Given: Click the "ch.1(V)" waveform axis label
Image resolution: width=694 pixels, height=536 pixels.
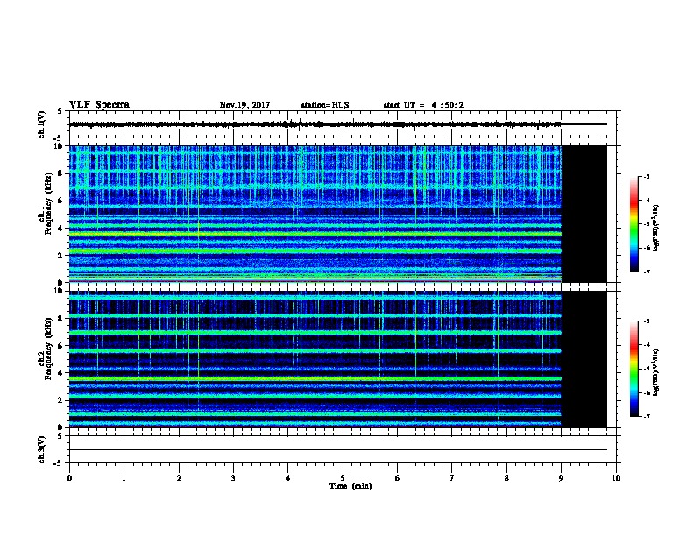Looking at the screenshot, I should coord(41,124).
